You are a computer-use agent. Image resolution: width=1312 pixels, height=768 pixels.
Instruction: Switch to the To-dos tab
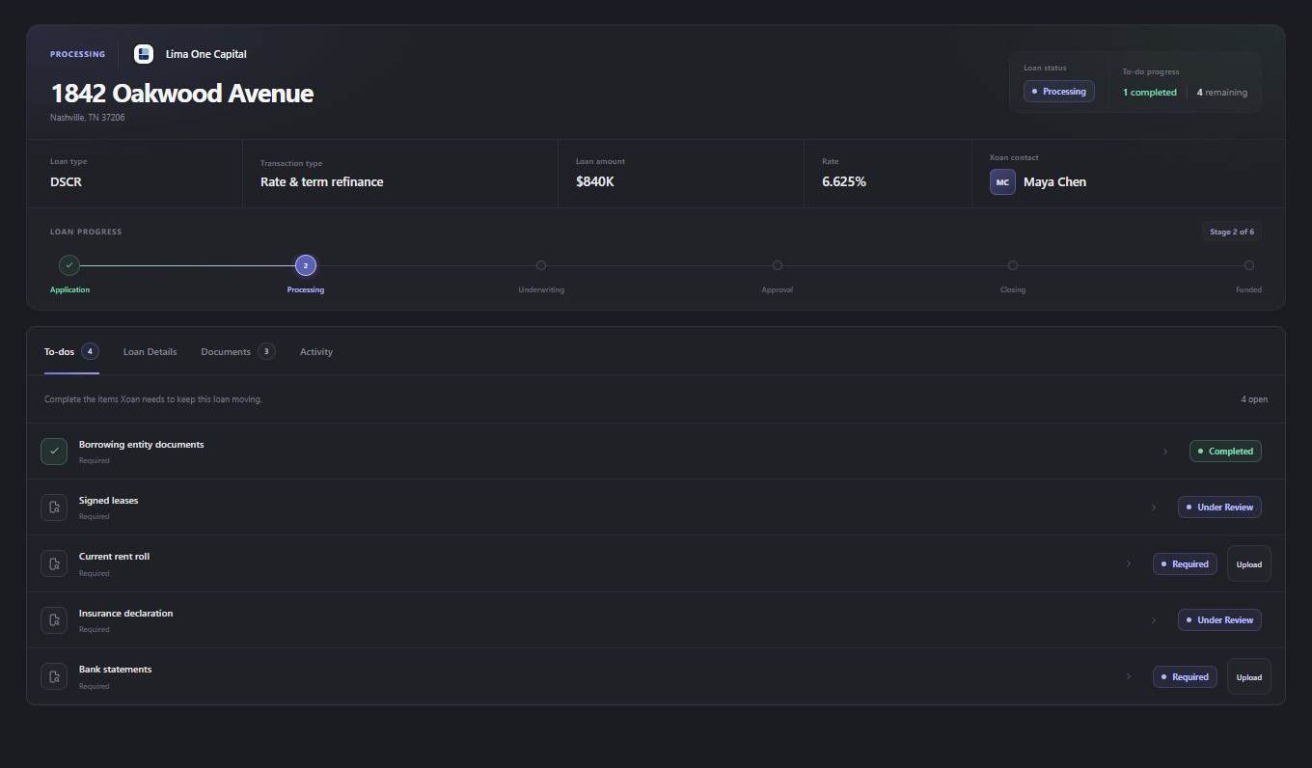point(71,352)
